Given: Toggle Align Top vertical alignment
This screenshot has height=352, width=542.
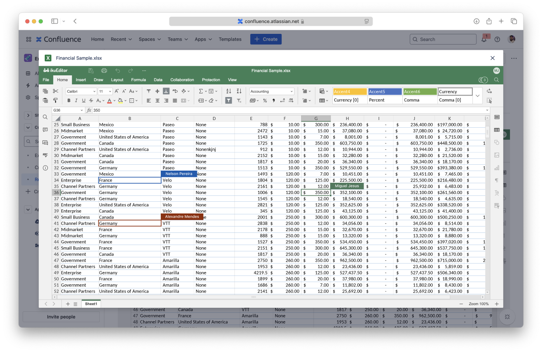Looking at the screenshot, I should (149, 91).
